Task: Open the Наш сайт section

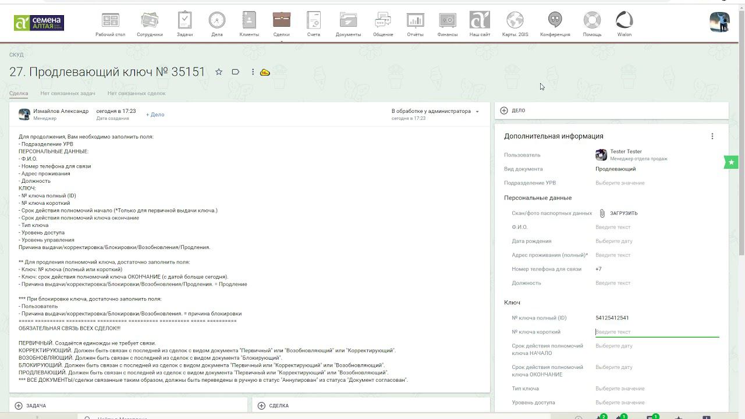Action: (x=480, y=24)
